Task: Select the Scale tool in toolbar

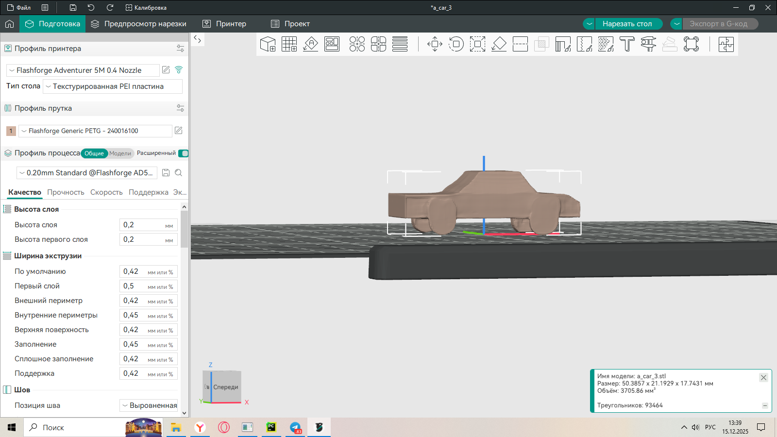Action: [x=477, y=44]
